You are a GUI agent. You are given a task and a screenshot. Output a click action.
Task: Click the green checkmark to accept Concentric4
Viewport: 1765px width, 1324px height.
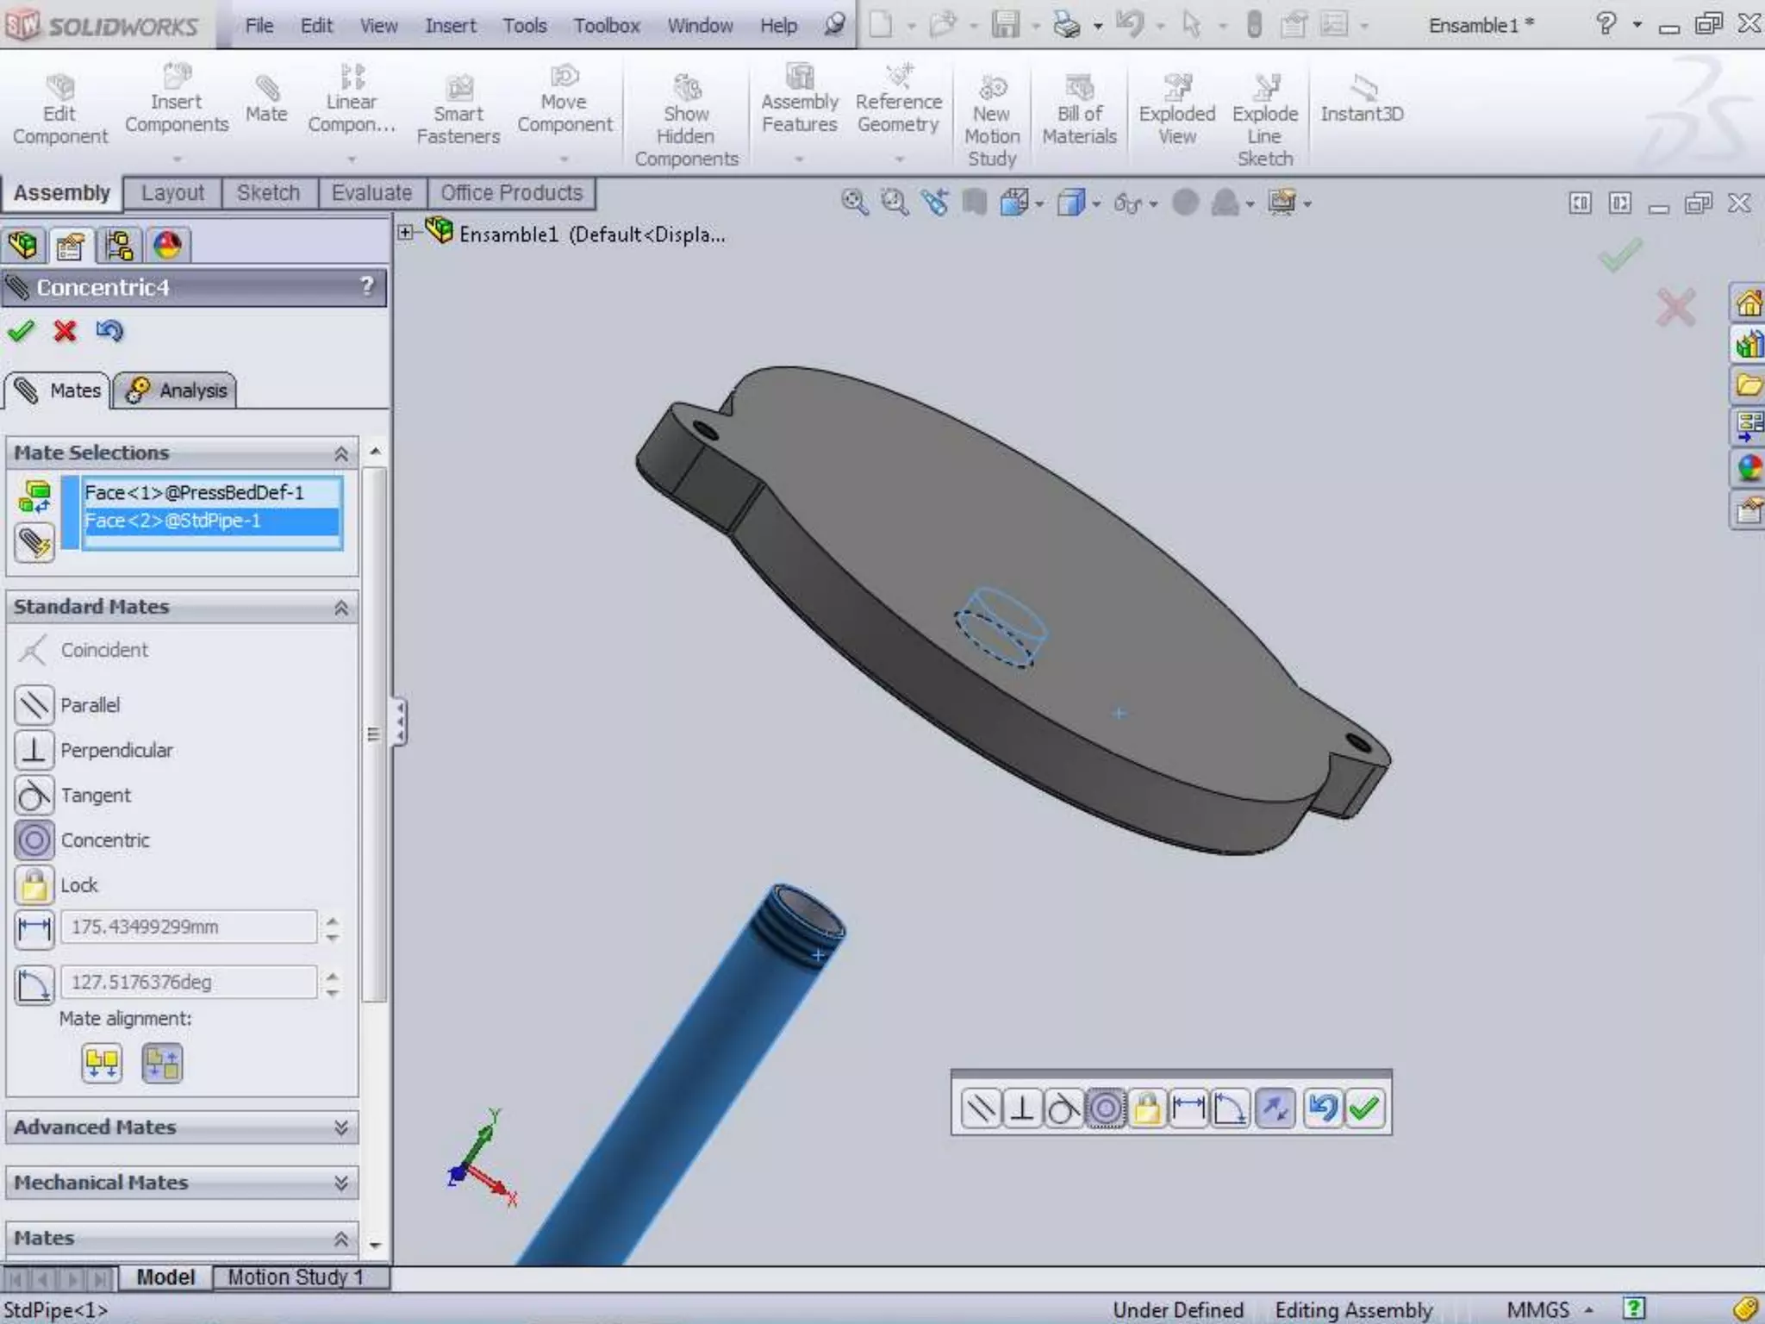[21, 331]
